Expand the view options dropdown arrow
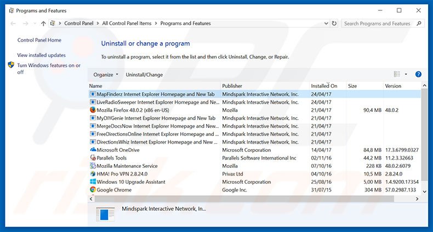 pyautogui.click(x=406, y=74)
